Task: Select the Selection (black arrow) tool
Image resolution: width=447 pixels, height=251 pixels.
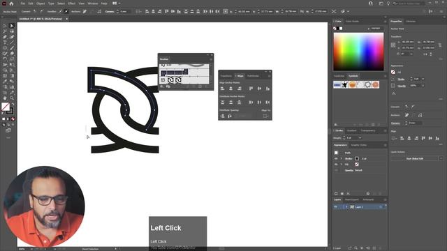Action: (x=5, y=26)
